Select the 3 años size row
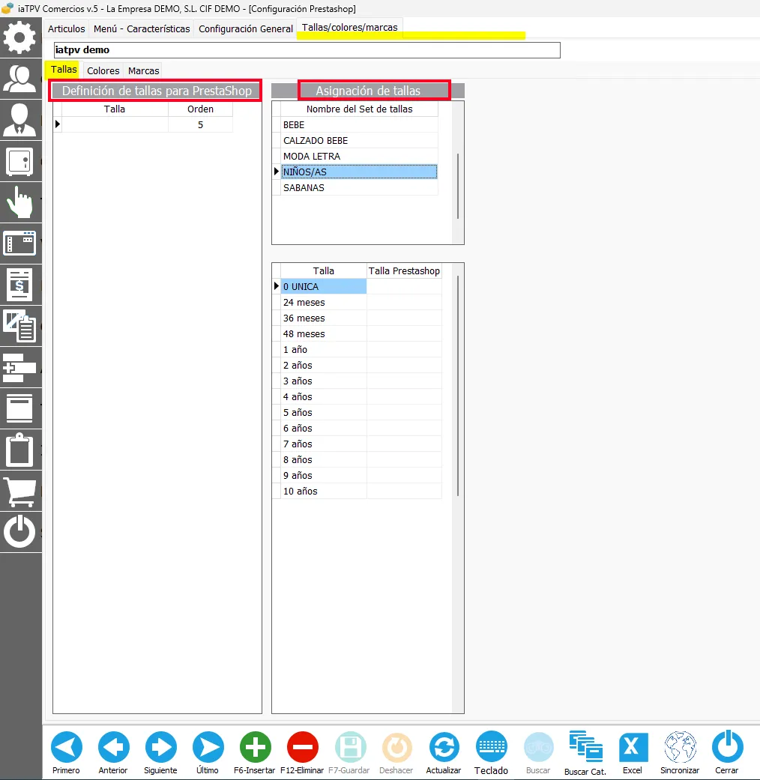Image resolution: width=760 pixels, height=780 pixels. coord(324,381)
